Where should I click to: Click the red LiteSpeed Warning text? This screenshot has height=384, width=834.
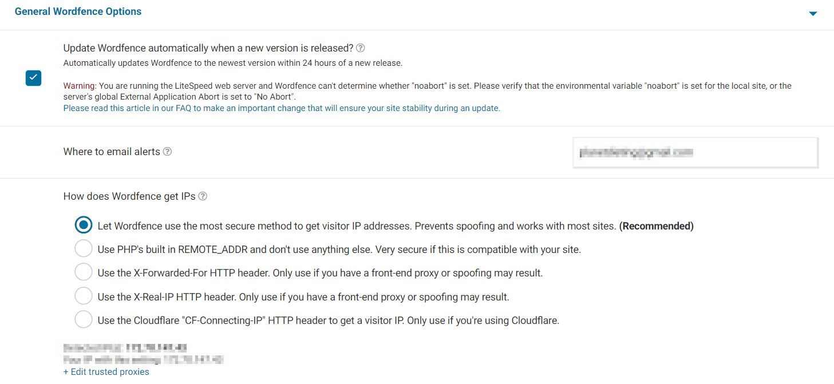tap(80, 86)
